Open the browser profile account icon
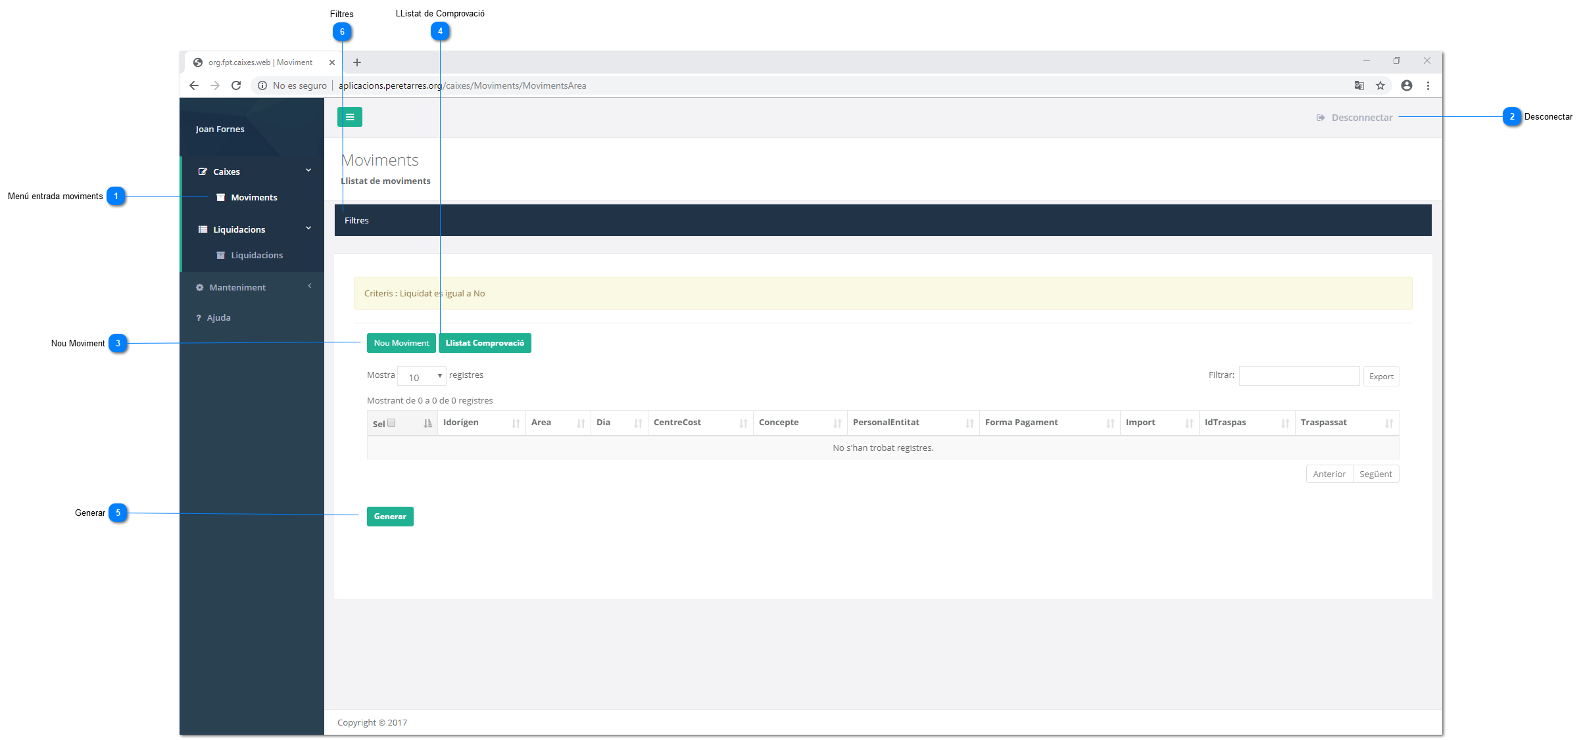1583x740 pixels. coord(1406,85)
